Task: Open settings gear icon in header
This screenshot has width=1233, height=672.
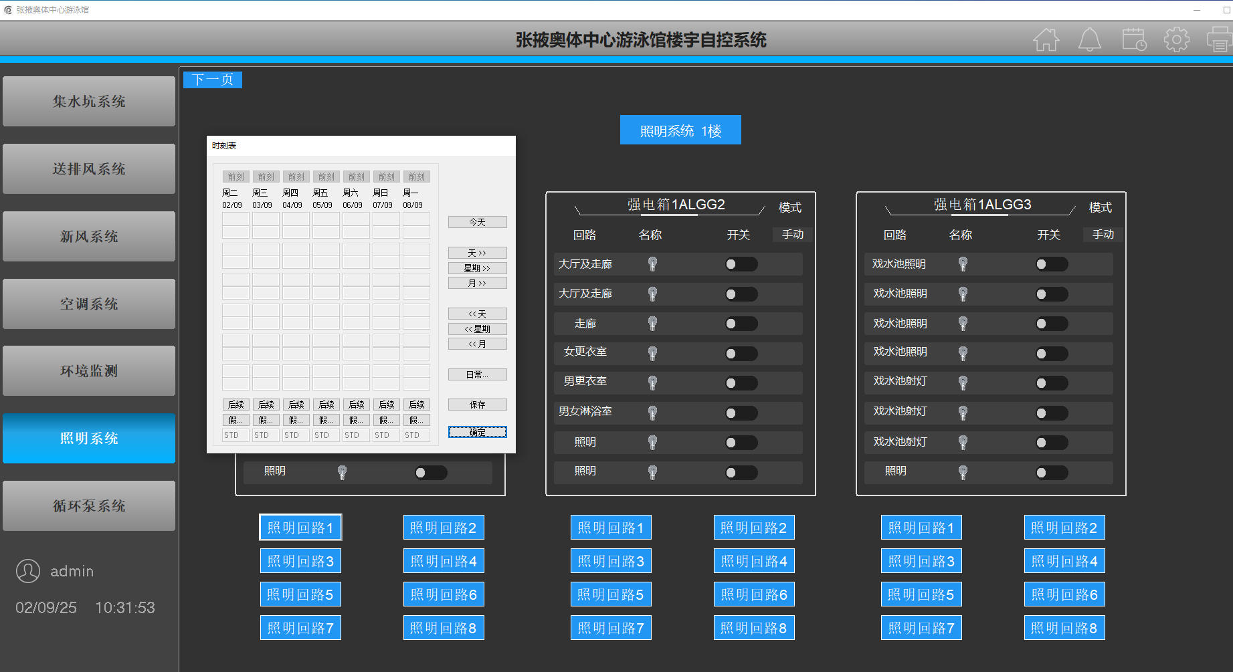Action: pos(1176,40)
